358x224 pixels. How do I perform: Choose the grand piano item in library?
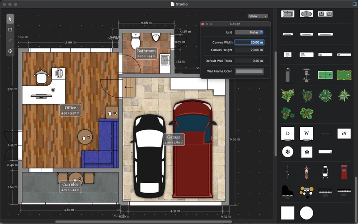287,191
